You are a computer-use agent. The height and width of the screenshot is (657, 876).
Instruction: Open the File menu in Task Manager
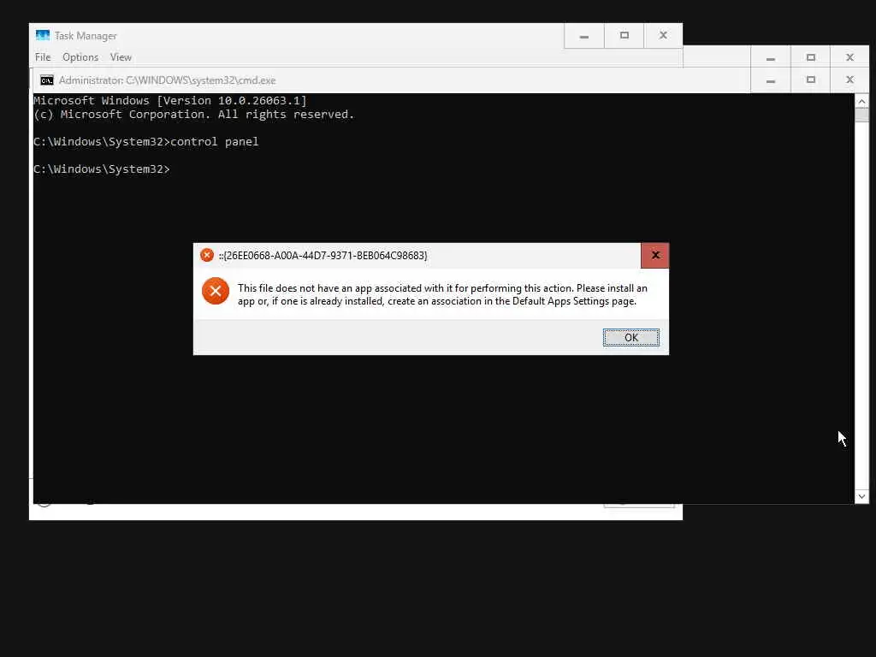[43, 57]
